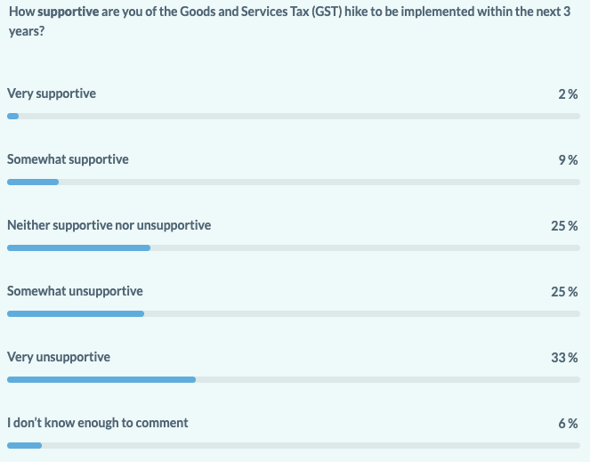The width and height of the screenshot is (590, 462).
Task: Click the Very supportive progress bar
Action: 294,117
